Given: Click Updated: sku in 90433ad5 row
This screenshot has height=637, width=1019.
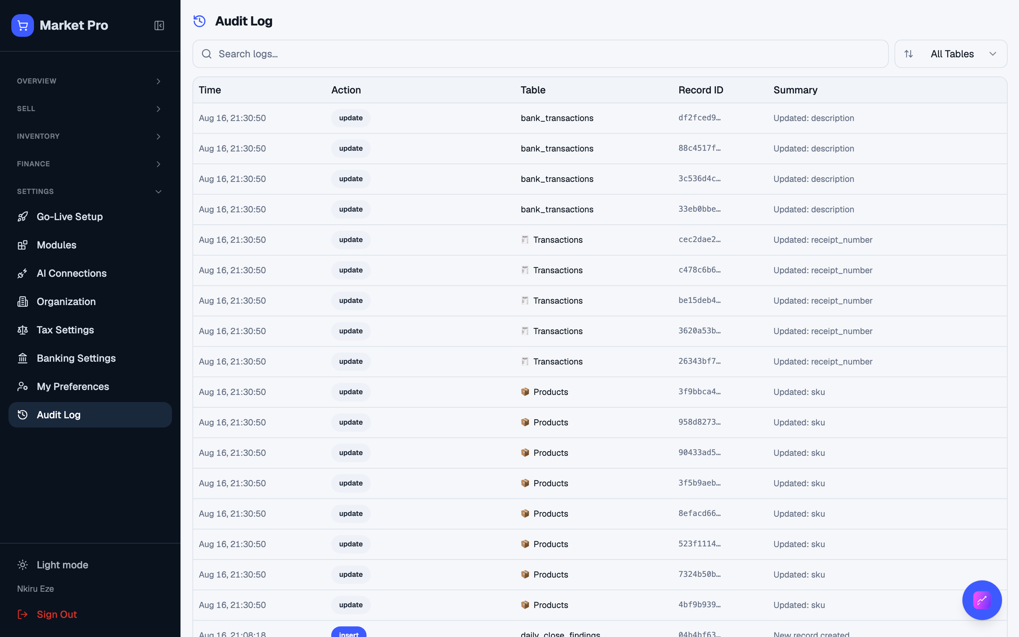Looking at the screenshot, I should 799,453.
